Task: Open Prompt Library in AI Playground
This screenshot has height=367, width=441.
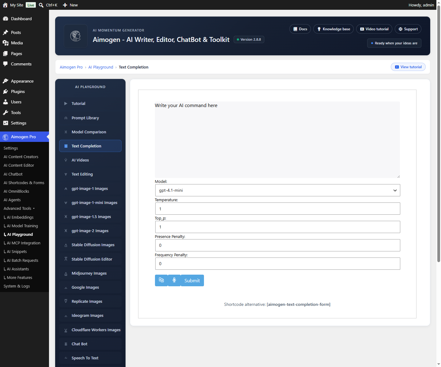Action: coord(90,118)
